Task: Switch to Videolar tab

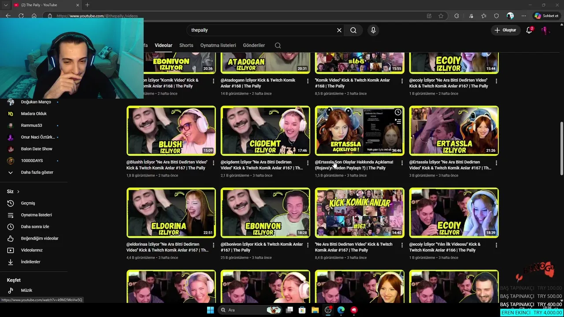Action: (x=163, y=45)
